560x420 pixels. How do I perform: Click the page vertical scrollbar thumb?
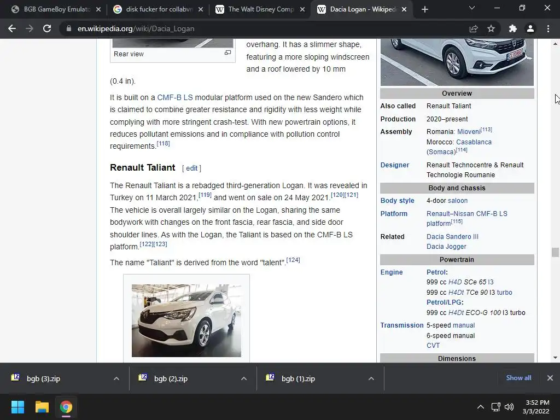click(555, 252)
